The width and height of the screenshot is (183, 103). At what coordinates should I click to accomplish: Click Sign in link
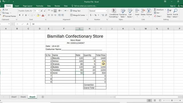[173, 6]
